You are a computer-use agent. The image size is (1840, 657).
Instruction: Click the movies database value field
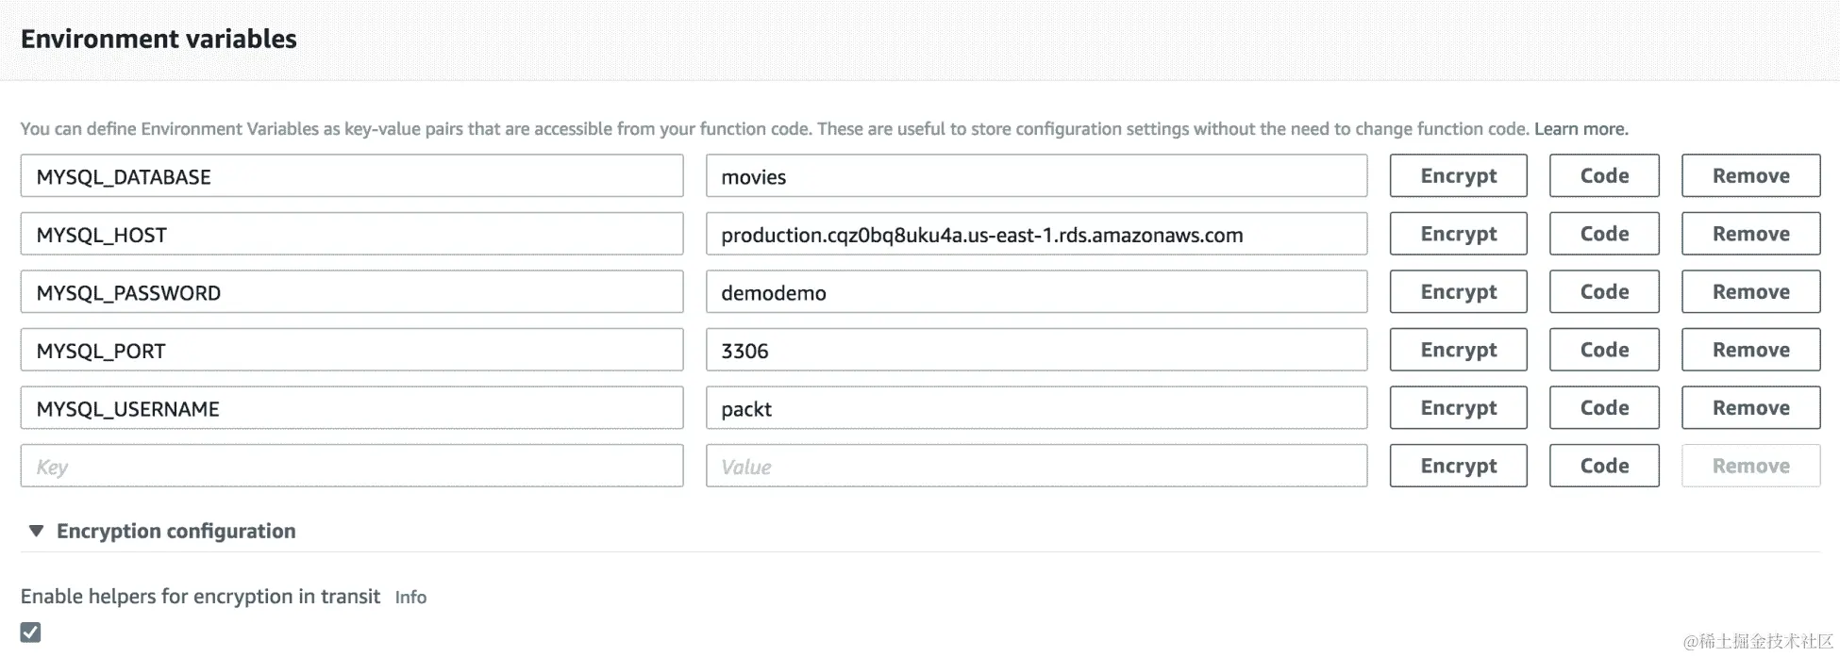click(x=1035, y=176)
